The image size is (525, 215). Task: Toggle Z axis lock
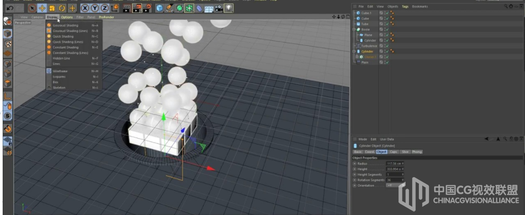click(105, 8)
